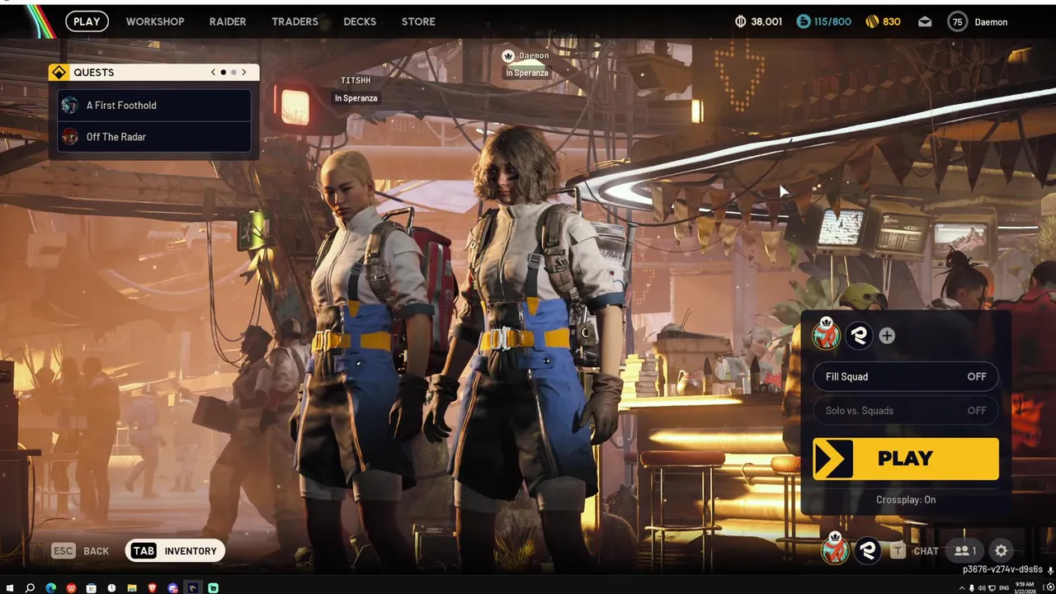Go to next quests page arrow
The width and height of the screenshot is (1056, 594).
point(243,73)
